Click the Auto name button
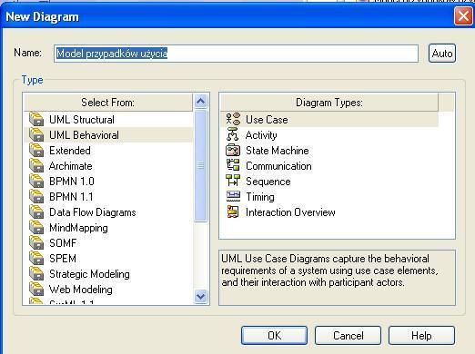This screenshot has height=354, width=475. (x=442, y=54)
